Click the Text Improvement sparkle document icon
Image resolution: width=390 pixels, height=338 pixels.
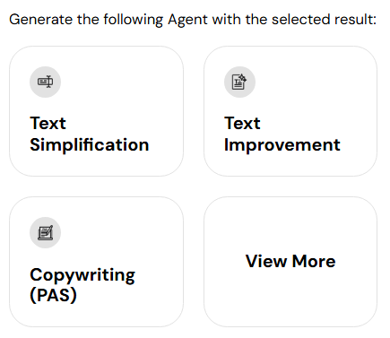239,82
